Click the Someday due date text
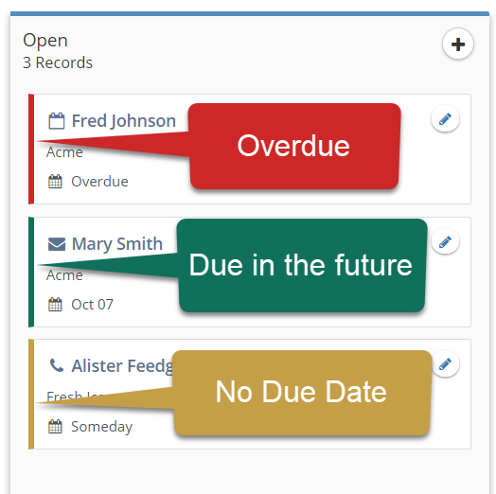This screenshot has width=496, height=494. (x=102, y=427)
